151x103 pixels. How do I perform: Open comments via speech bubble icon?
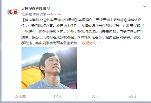coord(93,97)
